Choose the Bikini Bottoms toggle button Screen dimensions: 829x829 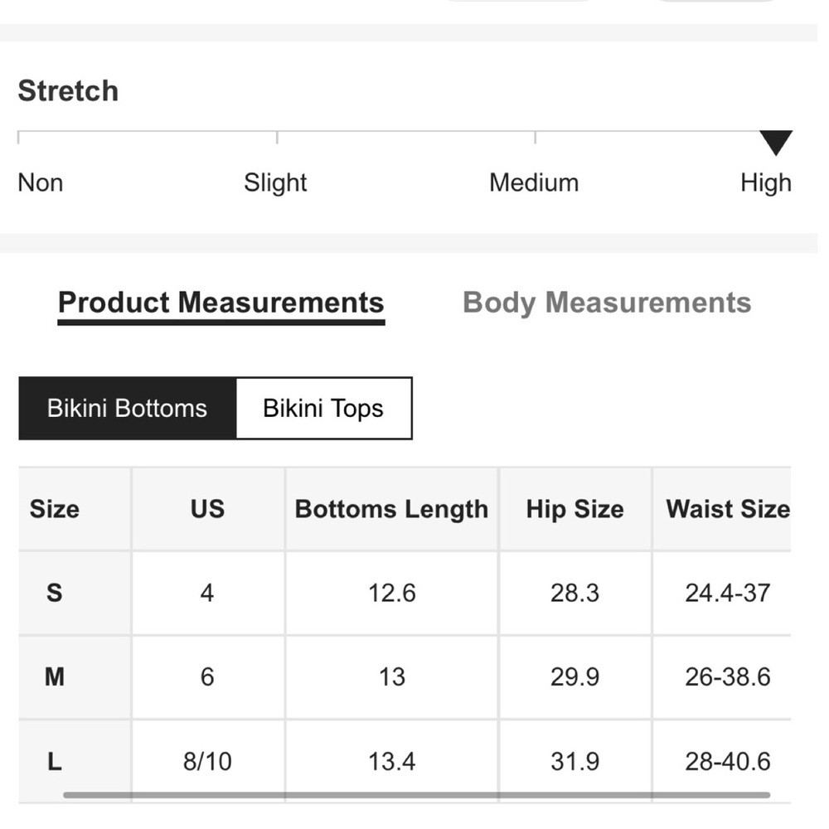pos(128,408)
